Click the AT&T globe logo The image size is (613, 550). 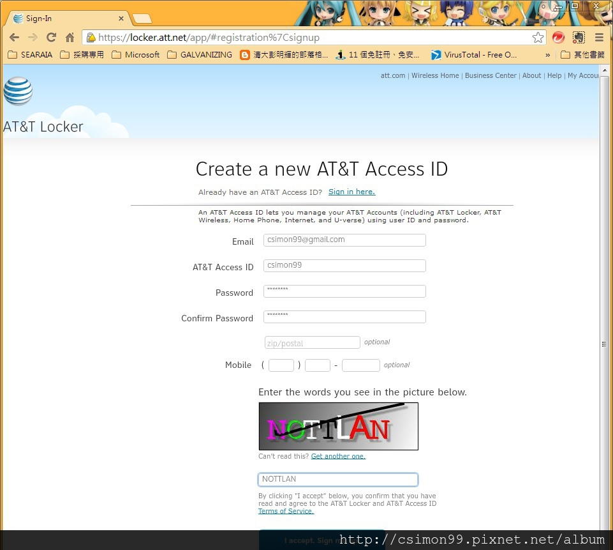pos(18,91)
